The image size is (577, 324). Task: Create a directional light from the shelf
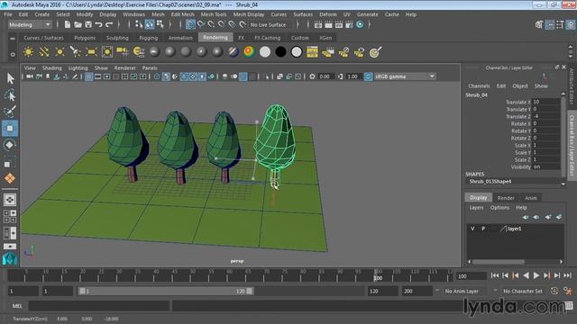coord(44,52)
